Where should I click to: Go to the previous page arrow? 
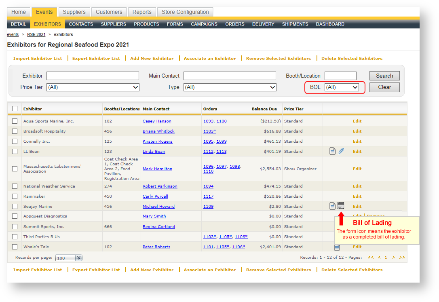pyautogui.click(x=378, y=258)
